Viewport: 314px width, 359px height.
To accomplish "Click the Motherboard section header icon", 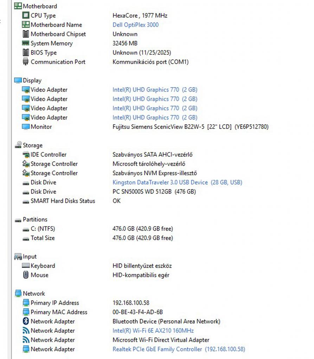I will 18,6.
